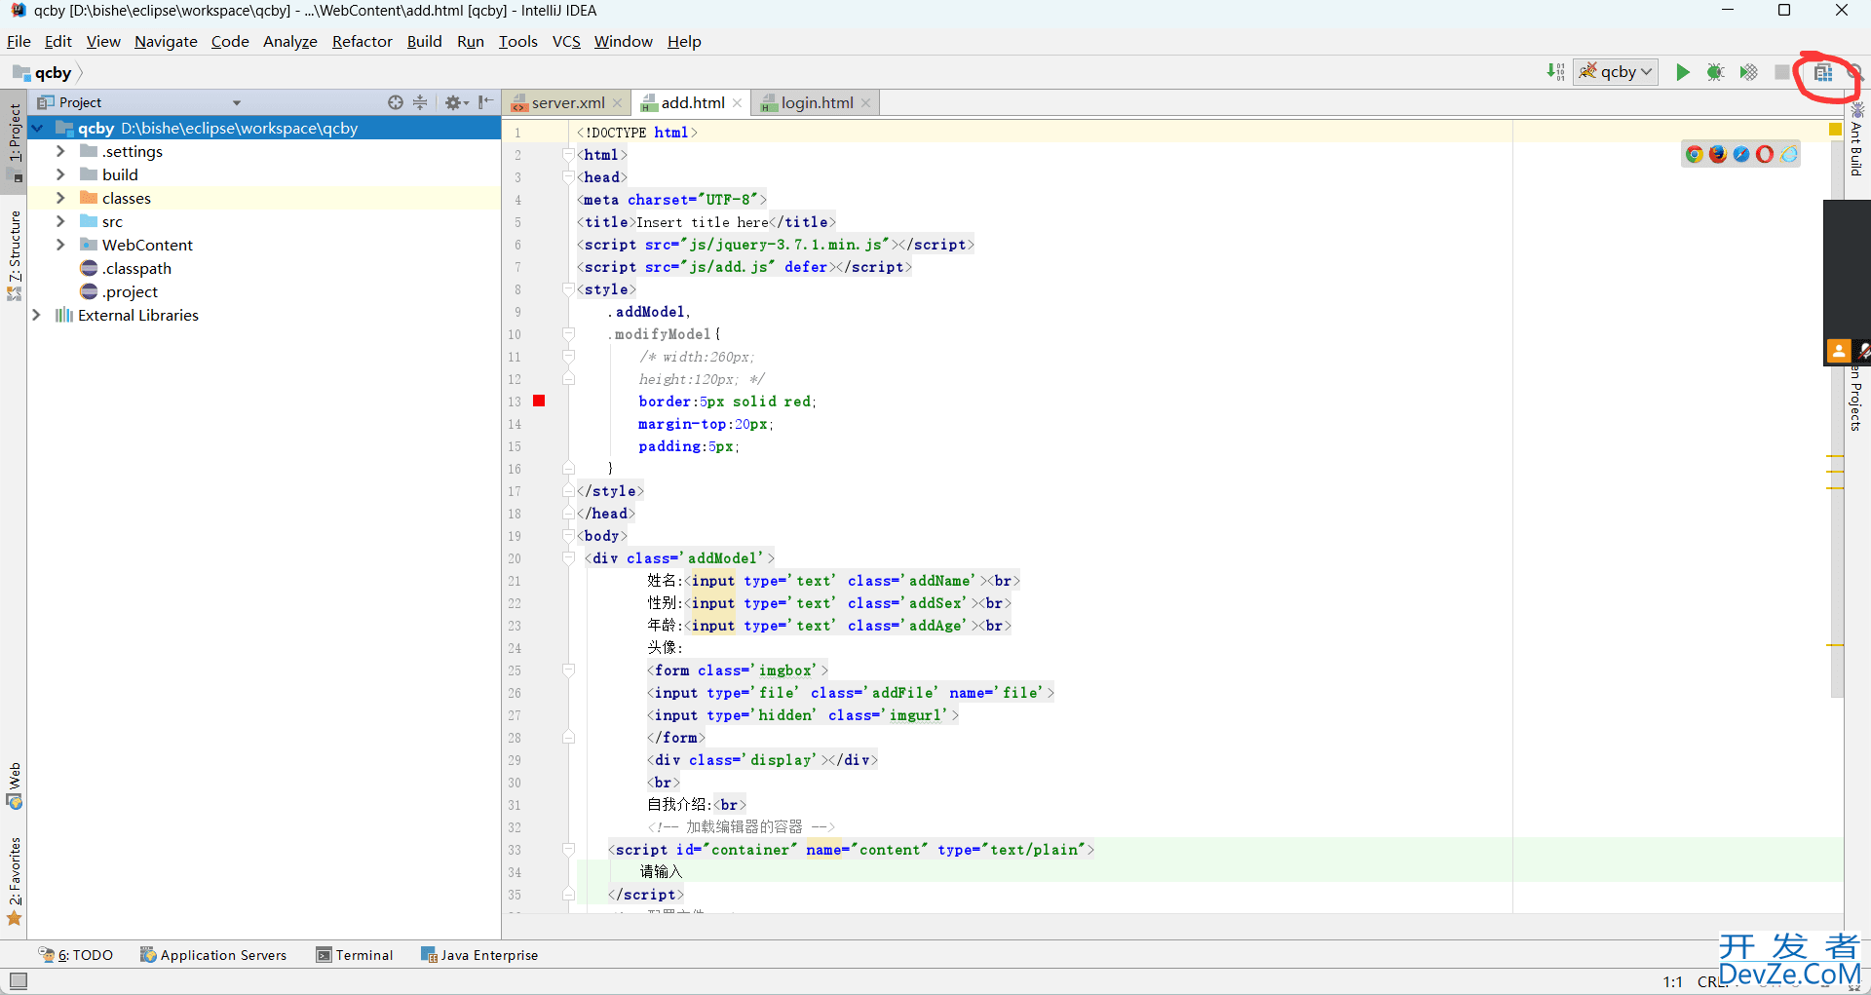Viewport: 1871px width, 995px height.
Task: Click the Make Project build icon
Action: click(x=1555, y=72)
